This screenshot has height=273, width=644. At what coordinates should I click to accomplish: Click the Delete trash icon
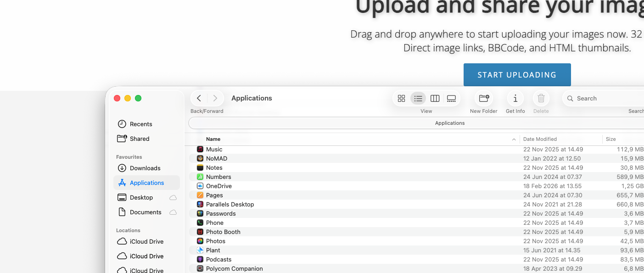541,98
